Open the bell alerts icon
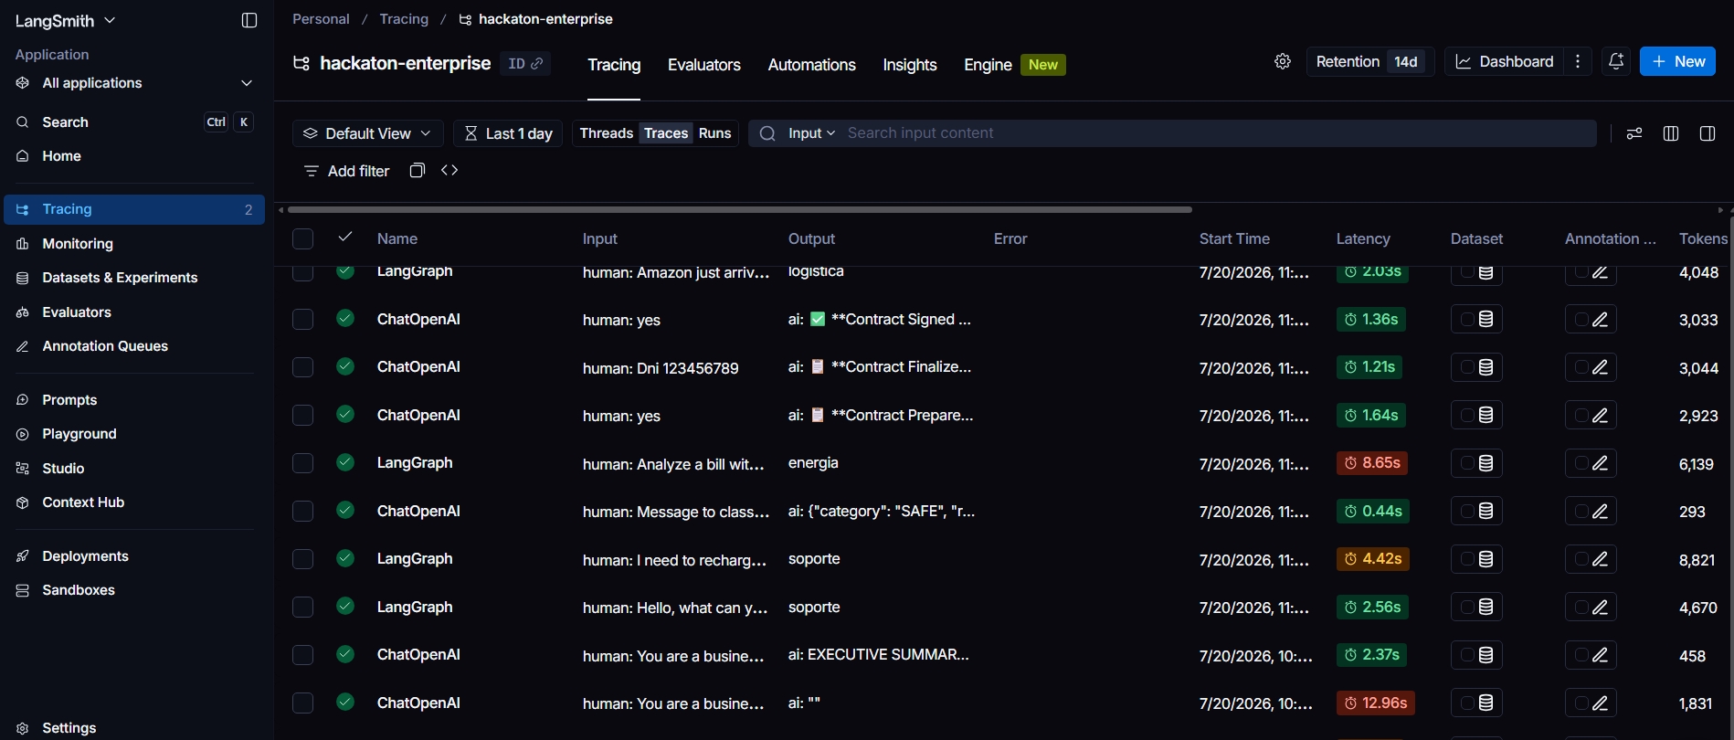The image size is (1734, 740). 1616,61
